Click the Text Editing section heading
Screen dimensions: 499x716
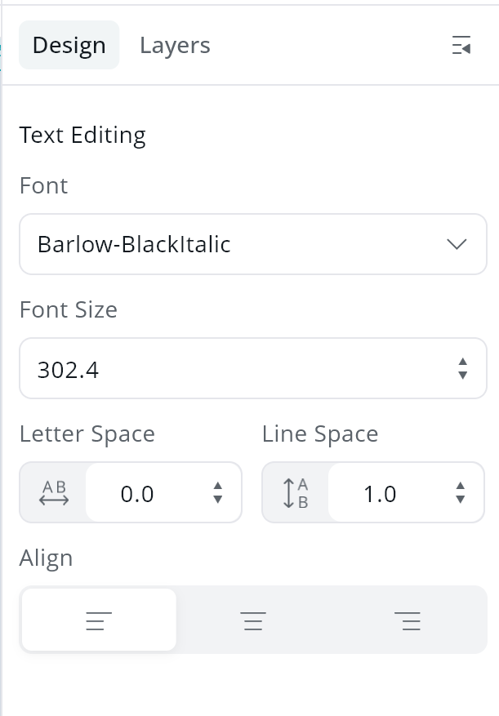tap(82, 135)
